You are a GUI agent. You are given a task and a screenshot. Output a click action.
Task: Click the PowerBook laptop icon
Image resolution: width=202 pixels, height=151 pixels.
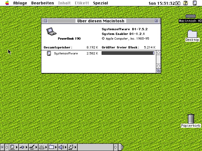(51, 31)
